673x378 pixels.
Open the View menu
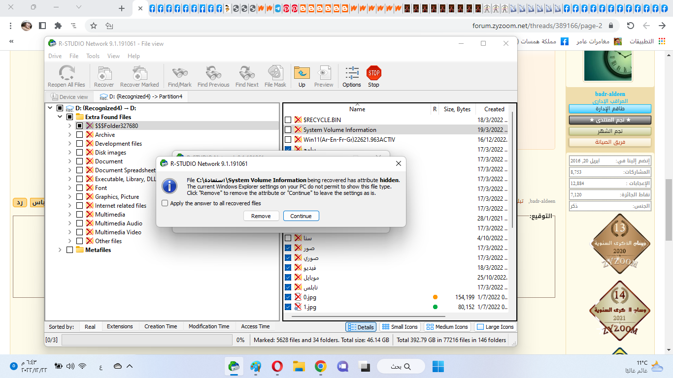click(x=114, y=56)
